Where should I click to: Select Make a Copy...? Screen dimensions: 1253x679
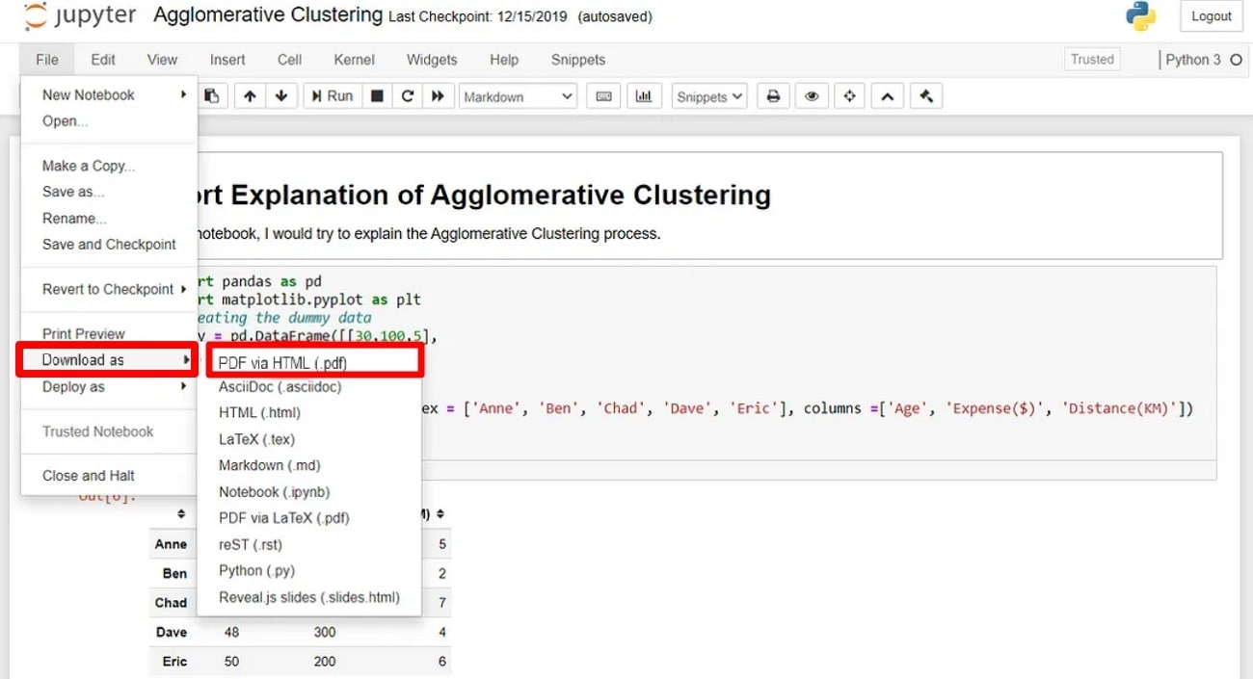click(109, 166)
